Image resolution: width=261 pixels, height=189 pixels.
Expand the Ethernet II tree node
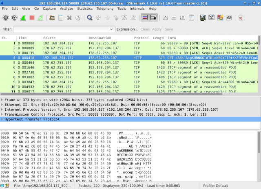click(2, 105)
